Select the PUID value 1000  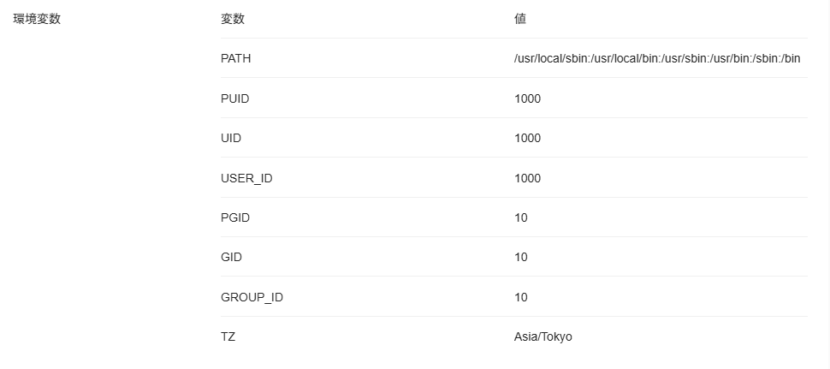[x=527, y=99]
